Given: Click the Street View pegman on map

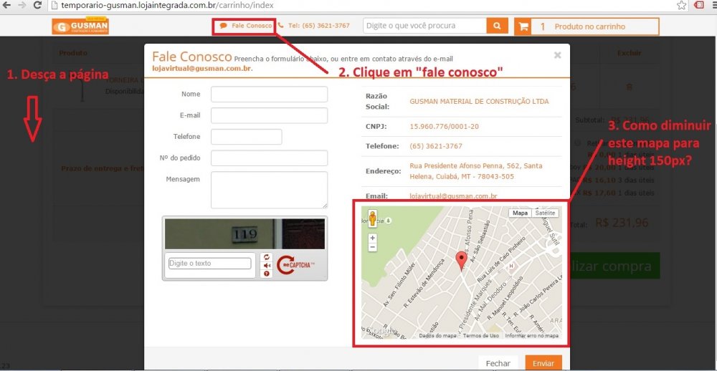Looking at the screenshot, I should 372,218.
